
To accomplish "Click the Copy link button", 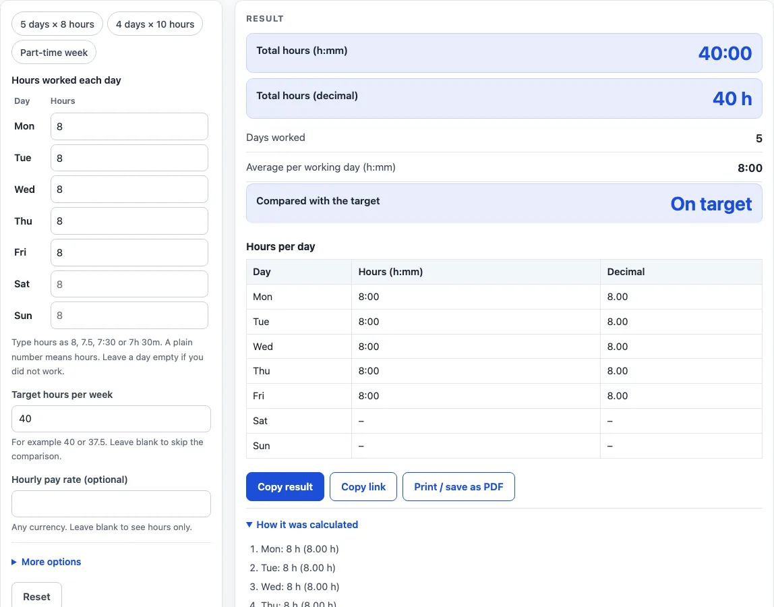I will pos(363,486).
